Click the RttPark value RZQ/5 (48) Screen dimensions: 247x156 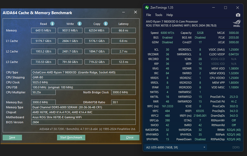click(x=234, y=135)
